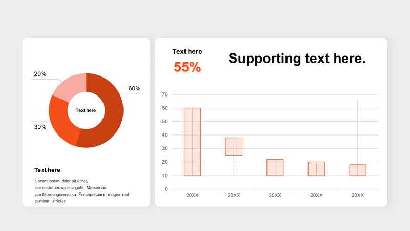Click the 70 value on the vertical axis
The image size is (410, 231).
tap(165, 94)
